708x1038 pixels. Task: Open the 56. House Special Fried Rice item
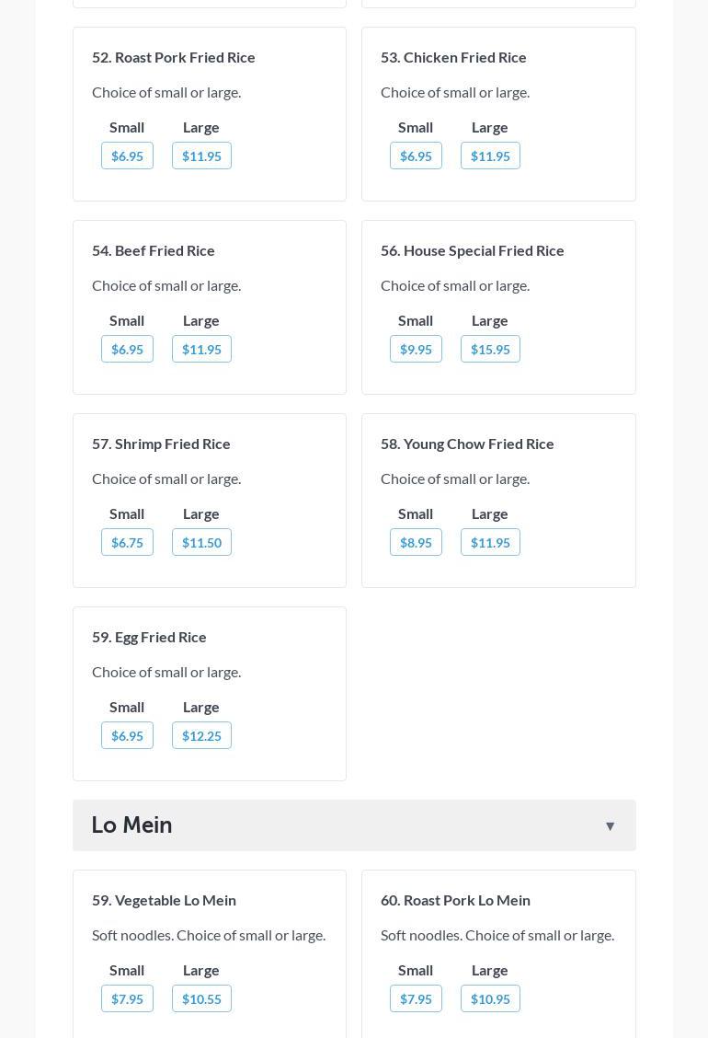coord(472,250)
